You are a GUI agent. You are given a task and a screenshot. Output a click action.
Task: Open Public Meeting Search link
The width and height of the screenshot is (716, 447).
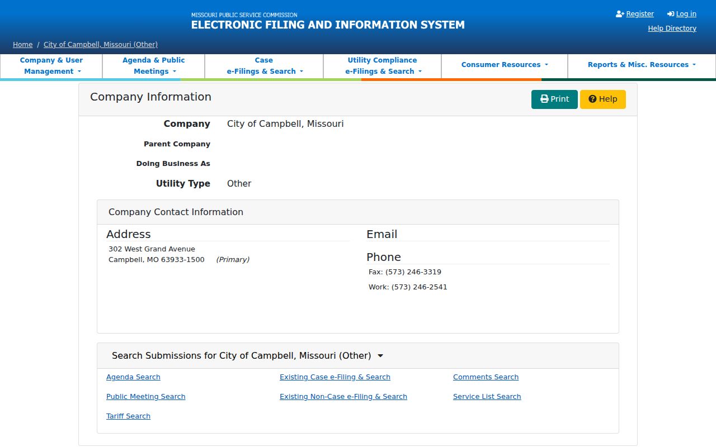[x=145, y=397]
